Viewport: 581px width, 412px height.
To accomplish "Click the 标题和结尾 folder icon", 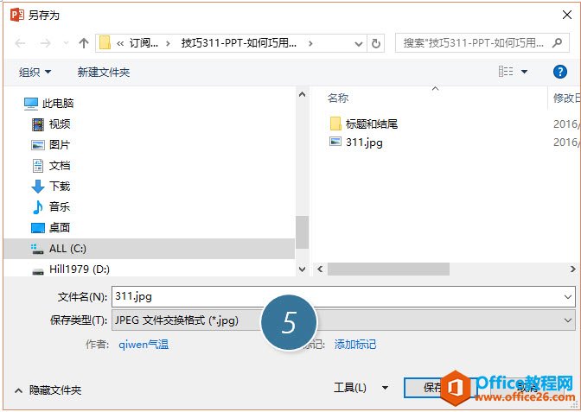I will point(335,124).
